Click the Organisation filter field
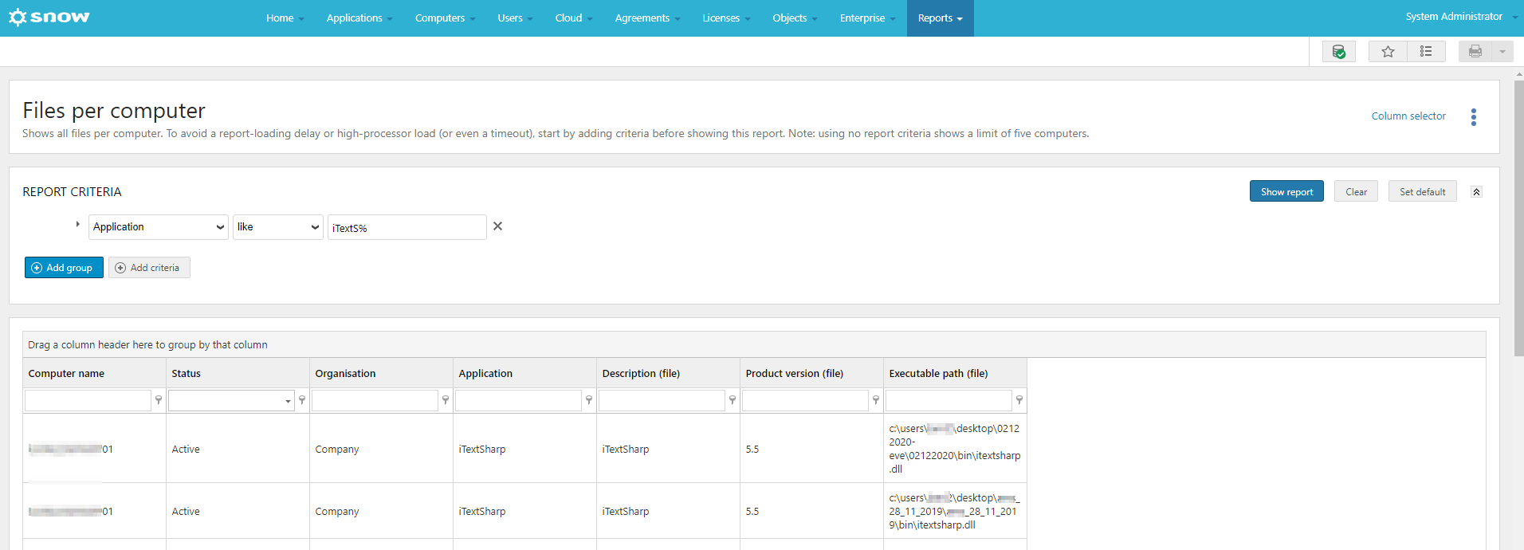This screenshot has height=550, width=1524. tap(375, 400)
